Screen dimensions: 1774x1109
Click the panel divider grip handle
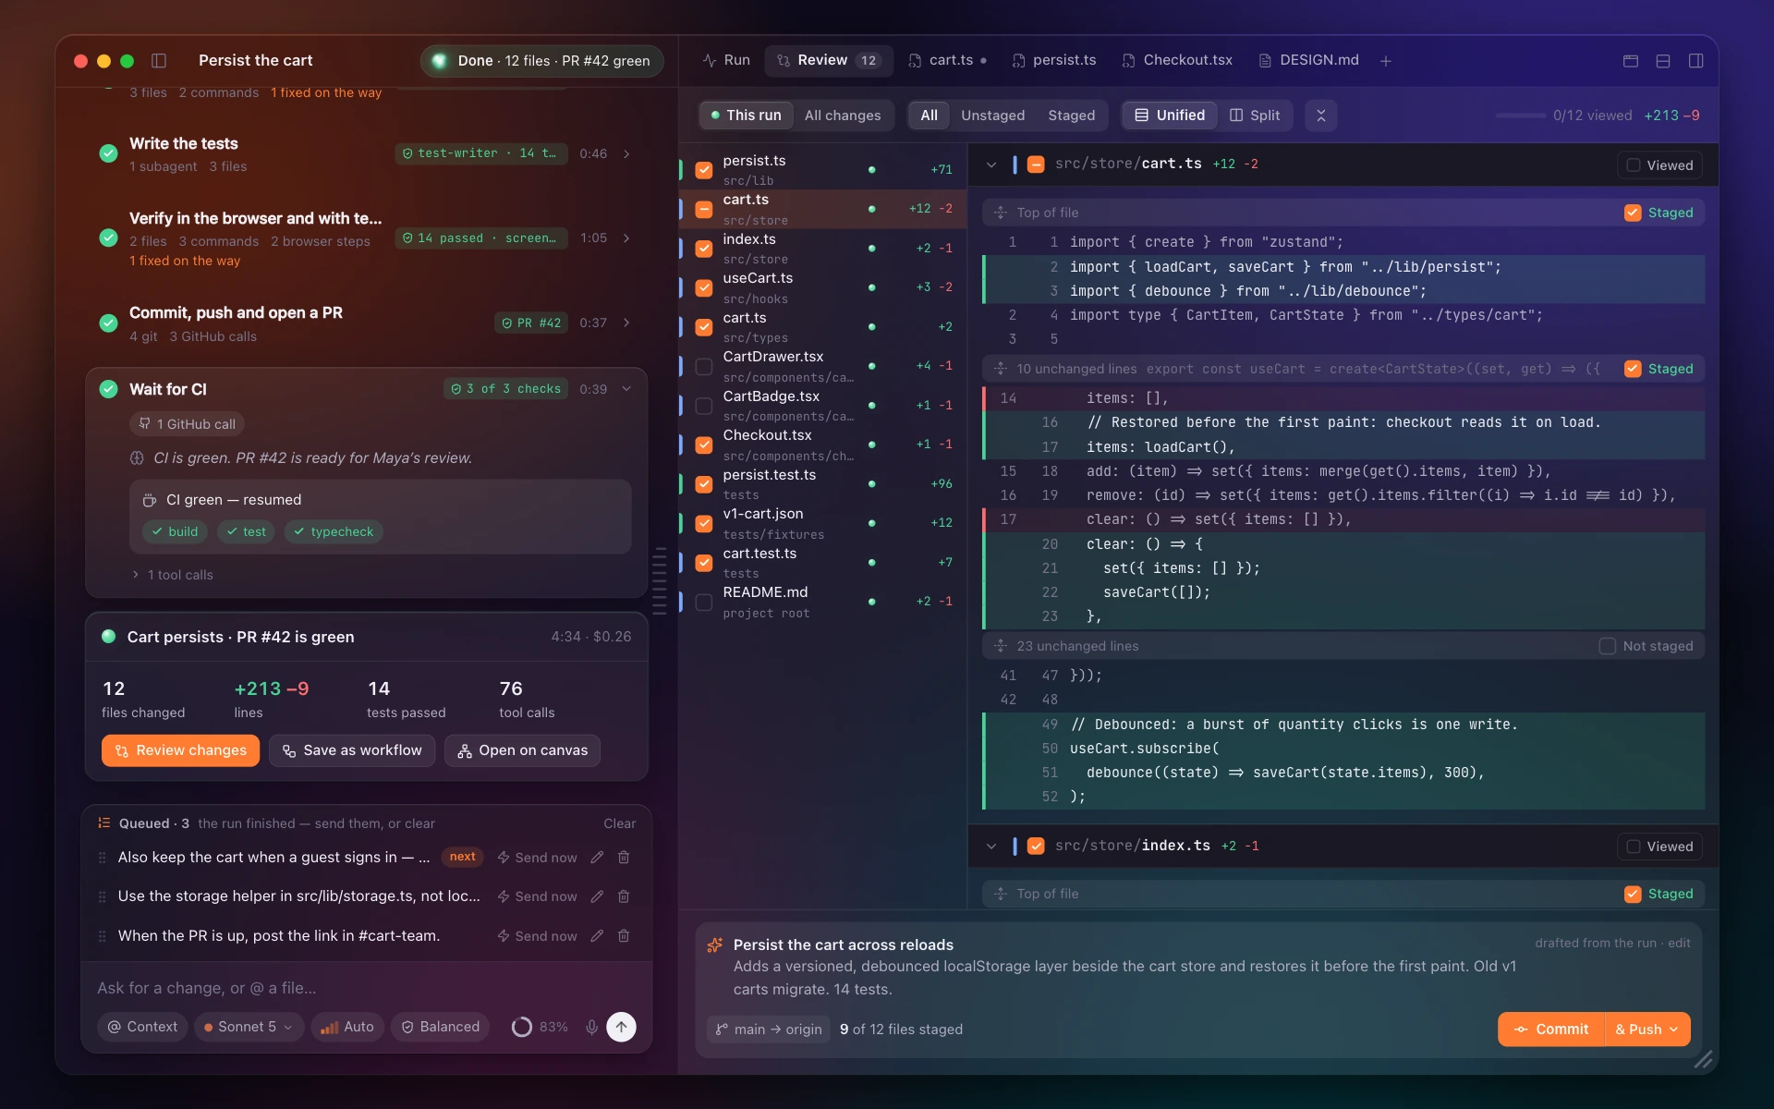point(659,581)
